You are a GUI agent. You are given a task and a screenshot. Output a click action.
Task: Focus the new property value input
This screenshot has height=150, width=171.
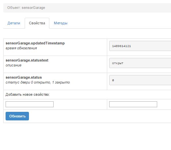[133, 104]
